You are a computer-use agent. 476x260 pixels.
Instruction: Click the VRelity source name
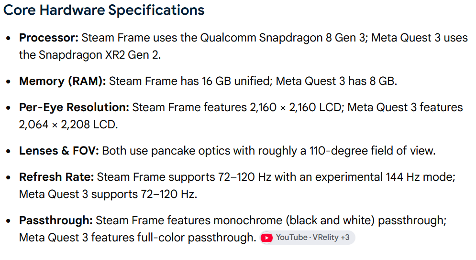click(325, 238)
